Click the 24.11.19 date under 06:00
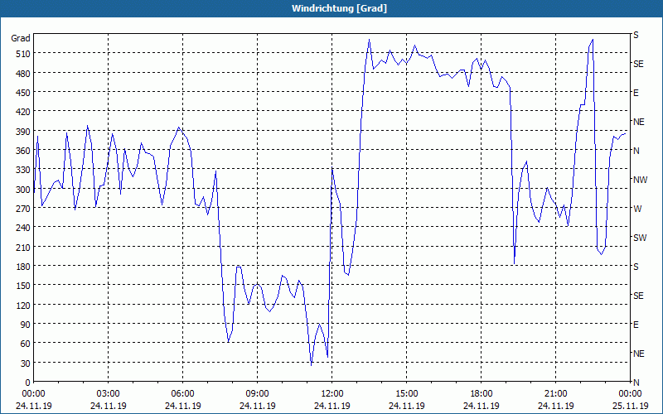 point(182,406)
